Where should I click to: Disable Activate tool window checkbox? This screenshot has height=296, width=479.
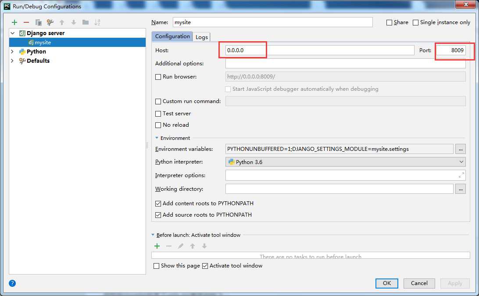[205, 266]
